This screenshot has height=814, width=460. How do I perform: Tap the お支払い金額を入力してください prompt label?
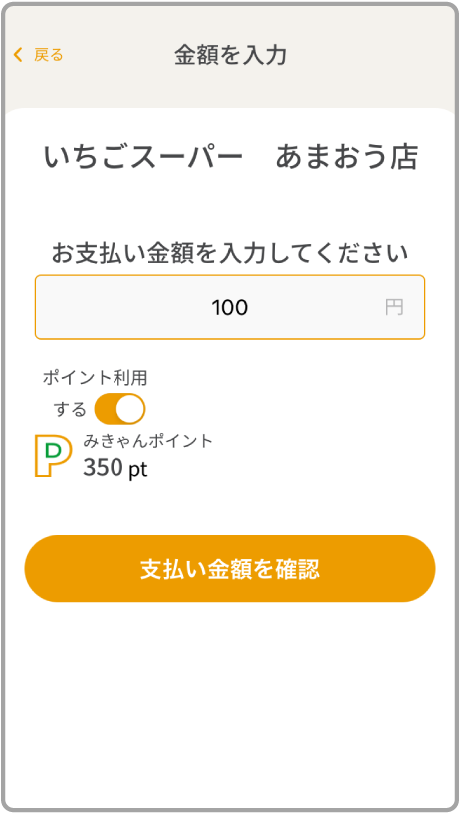[230, 254]
